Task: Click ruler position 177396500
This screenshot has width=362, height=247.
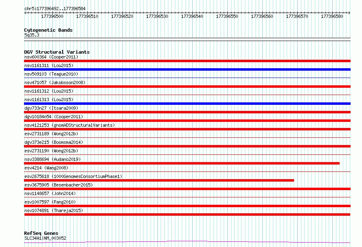Action: tap(52, 16)
